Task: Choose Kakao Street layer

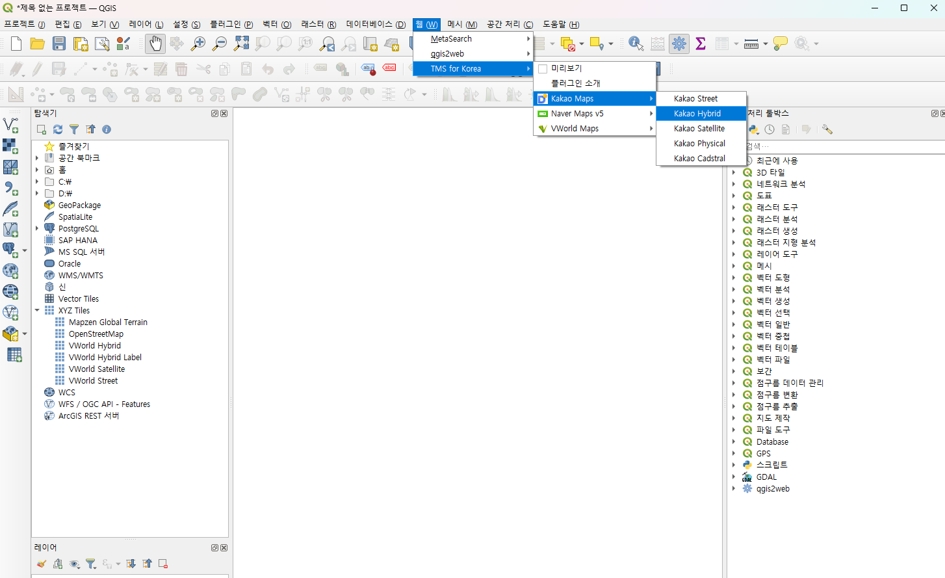Action: point(701,98)
